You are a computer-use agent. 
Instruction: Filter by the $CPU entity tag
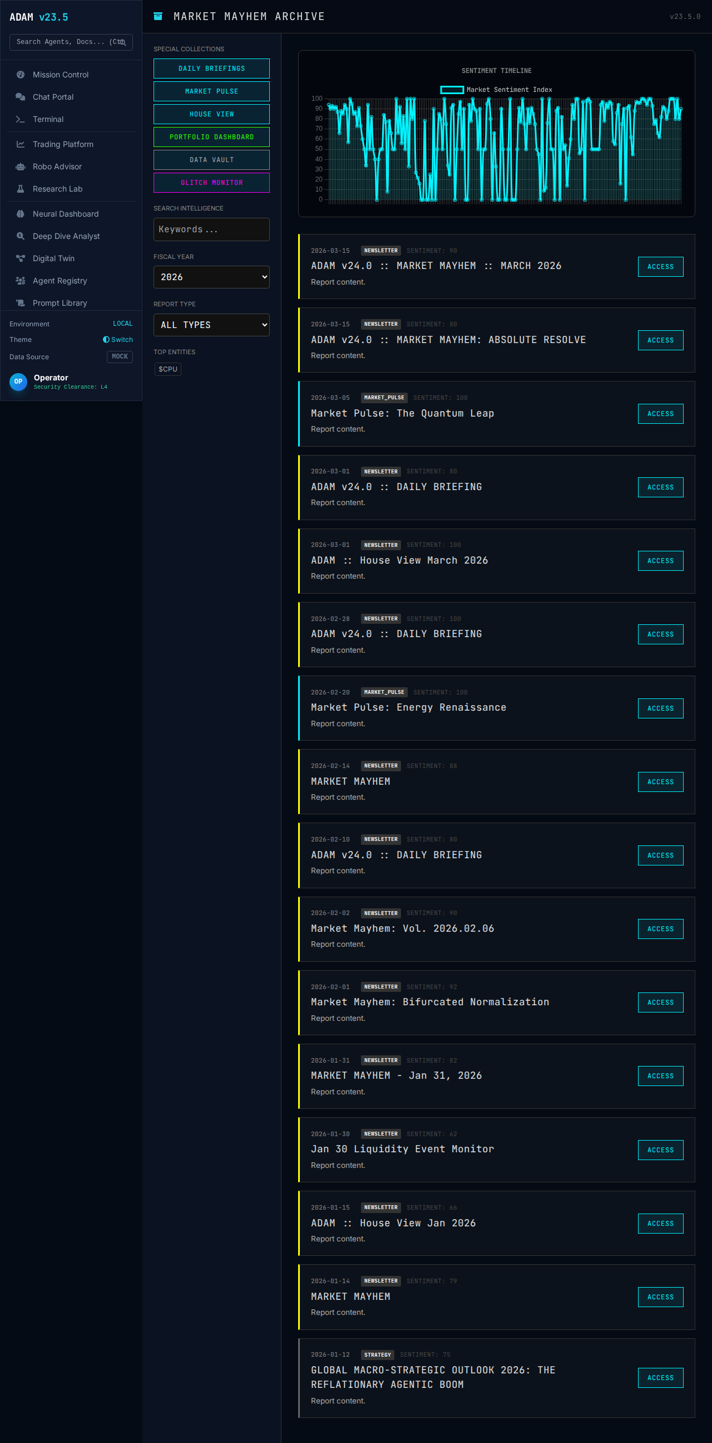tap(168, 369)
